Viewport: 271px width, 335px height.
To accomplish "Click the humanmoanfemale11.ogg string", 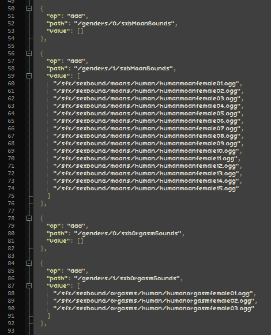I will pyautogui.click(x=145, y=159).
